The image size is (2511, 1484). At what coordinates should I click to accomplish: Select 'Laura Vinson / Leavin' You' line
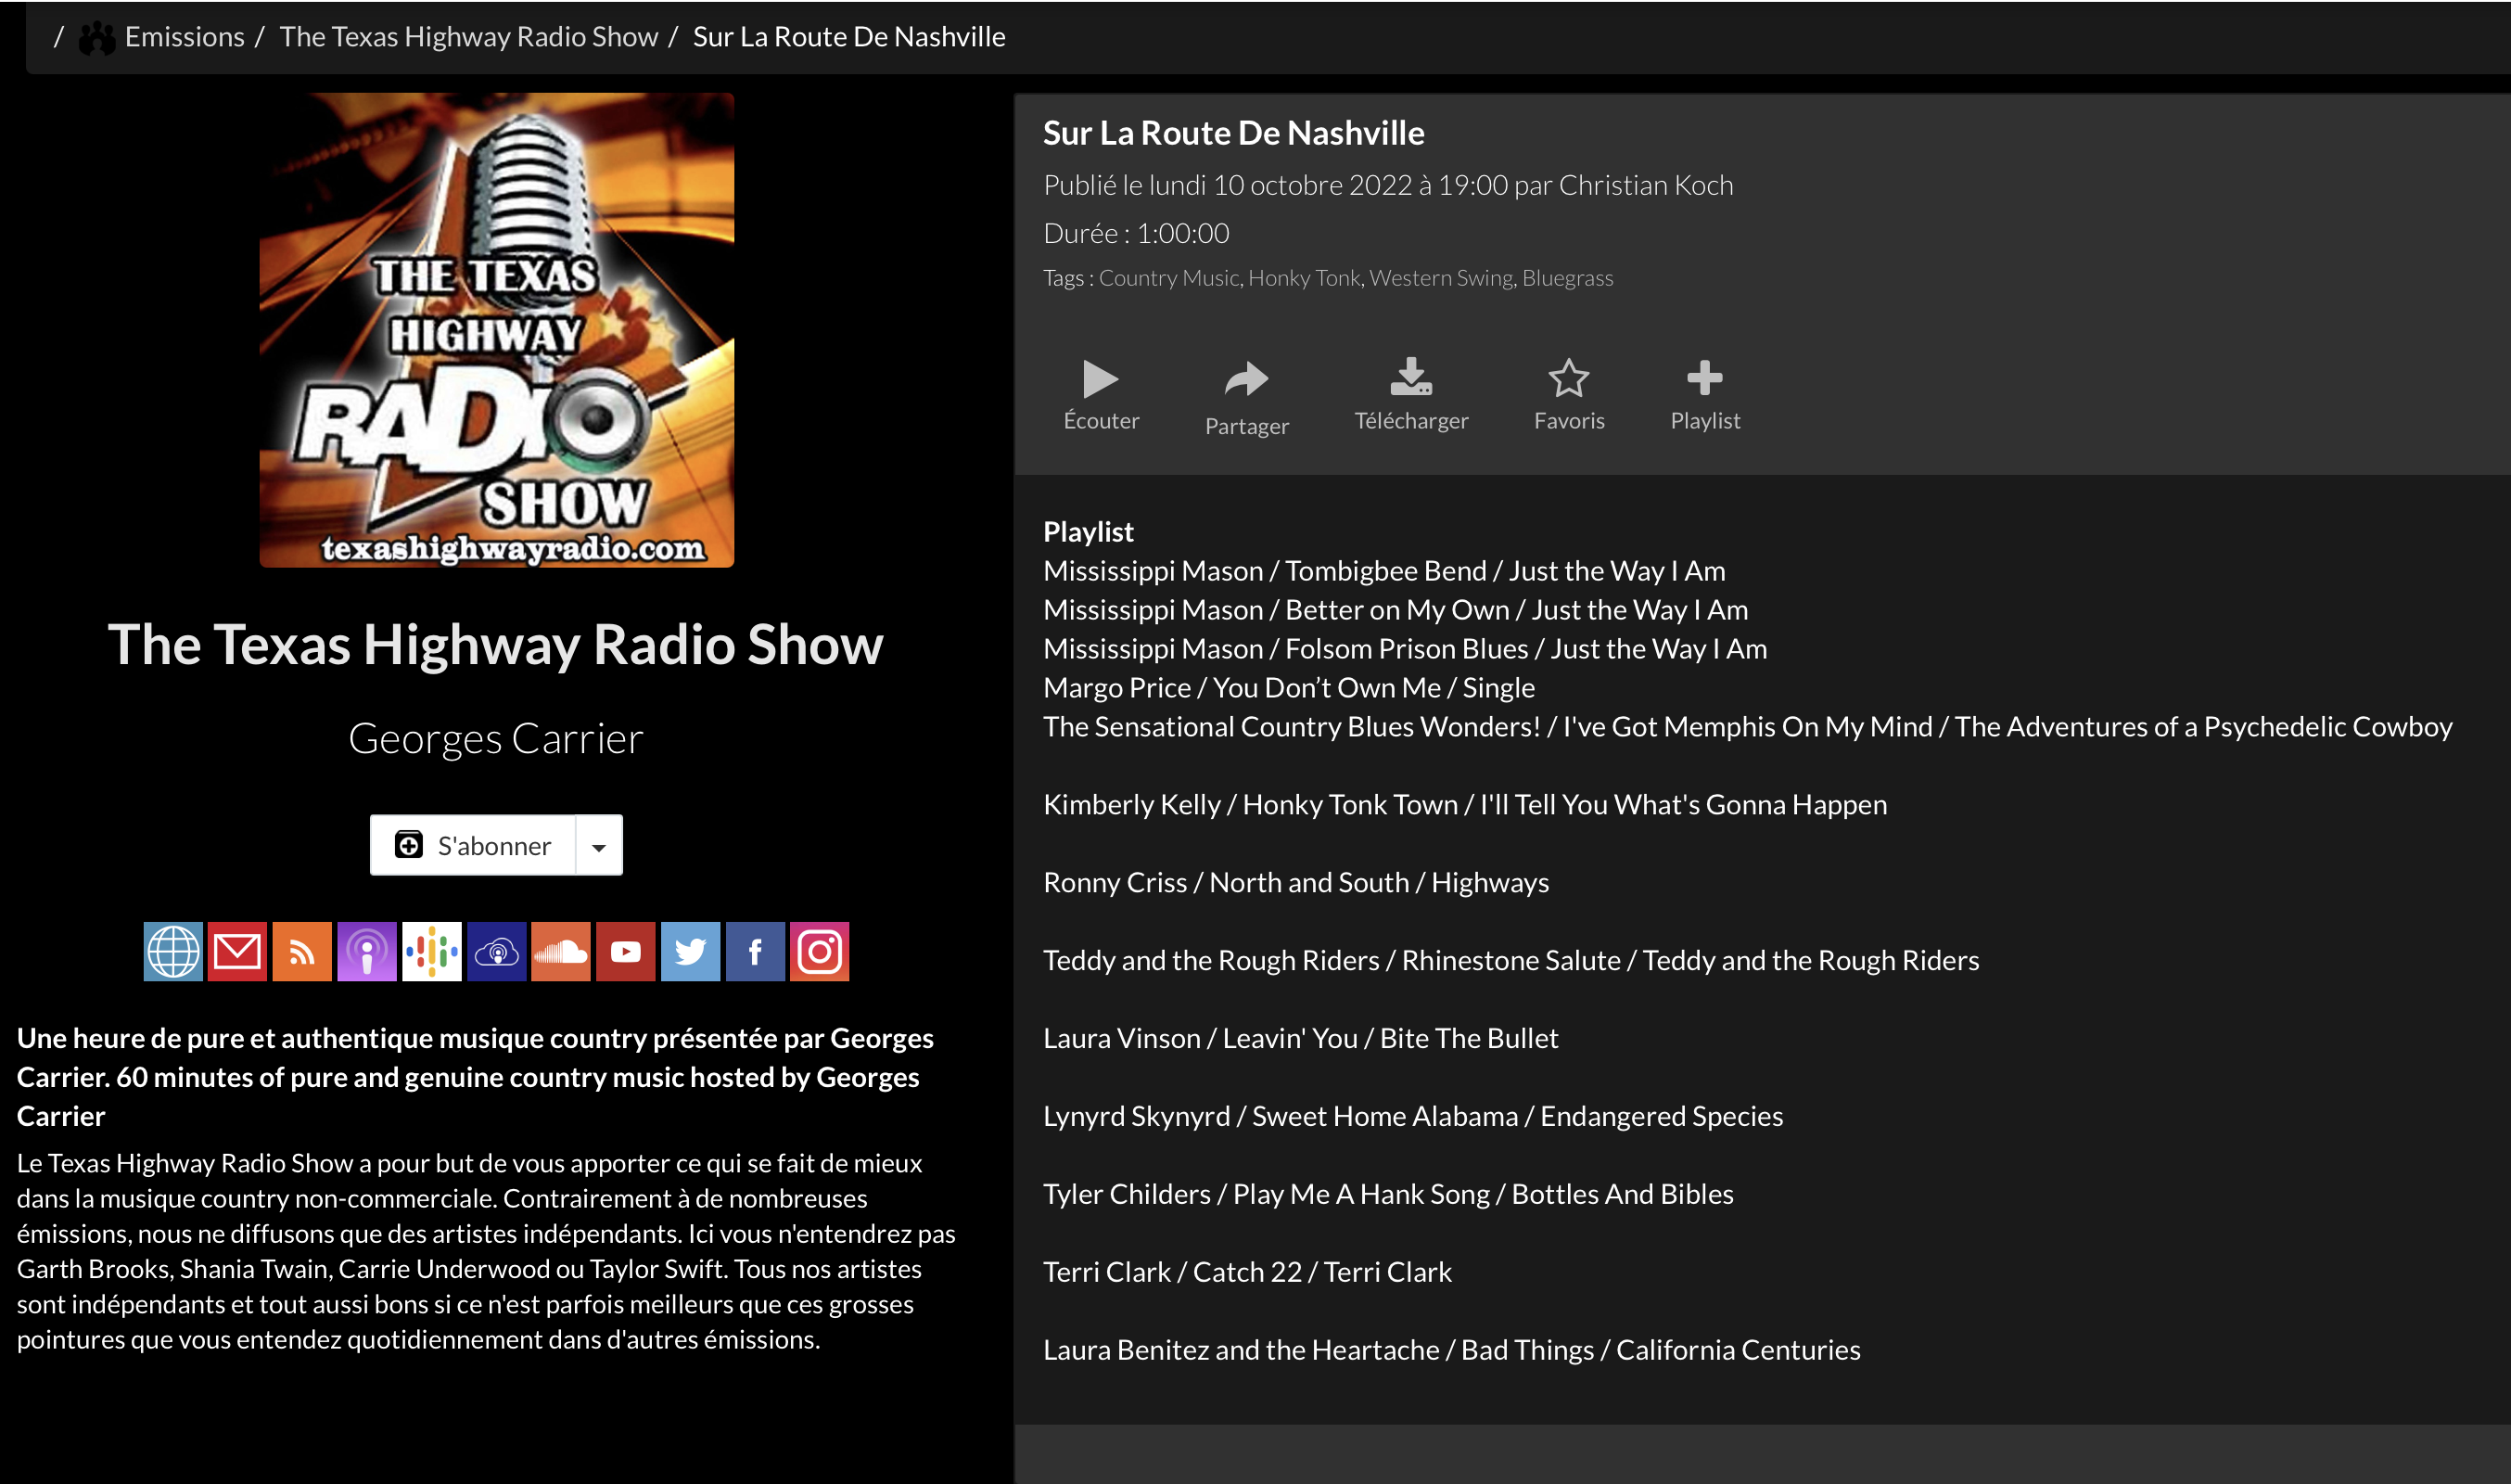[x=1301, y=1039]
